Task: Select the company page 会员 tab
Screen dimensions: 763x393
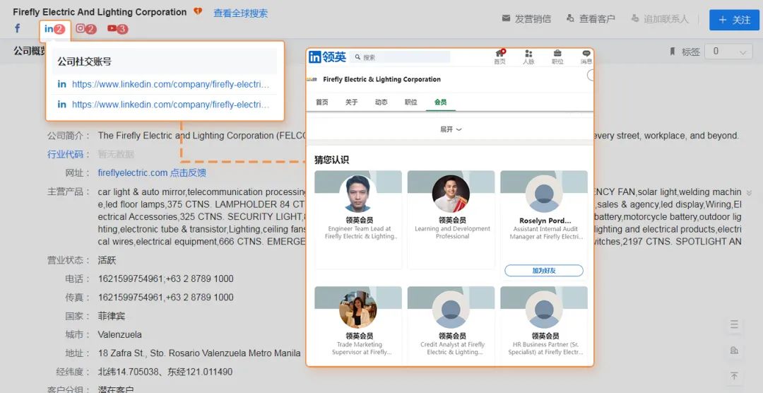Action: click(x=440, y=102)
